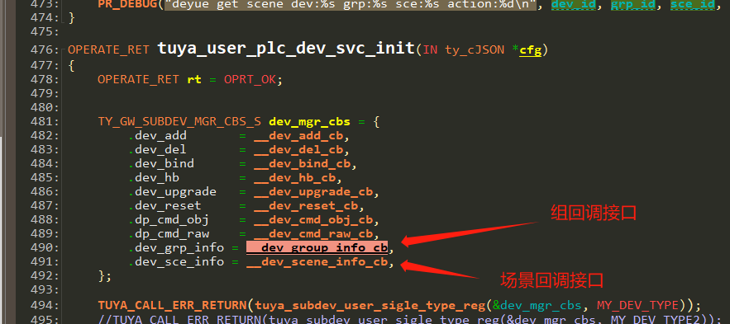Click the .dev_del struct field

click(158, 149)
